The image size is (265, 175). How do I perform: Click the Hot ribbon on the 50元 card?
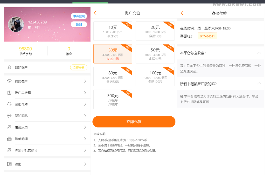click(170, 48)
